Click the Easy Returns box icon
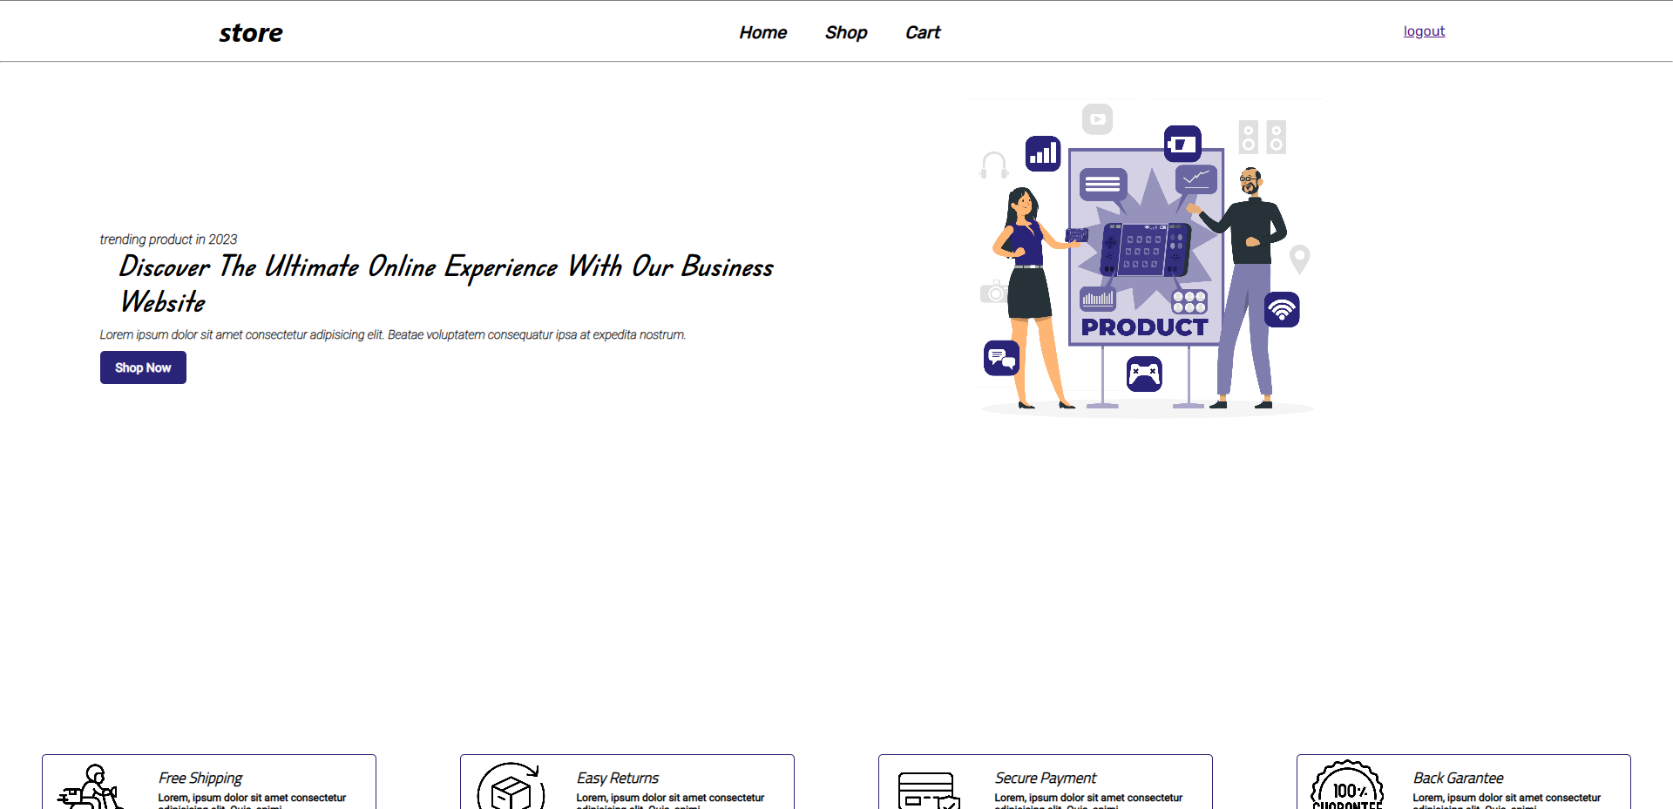 click(x=511, y=787)
